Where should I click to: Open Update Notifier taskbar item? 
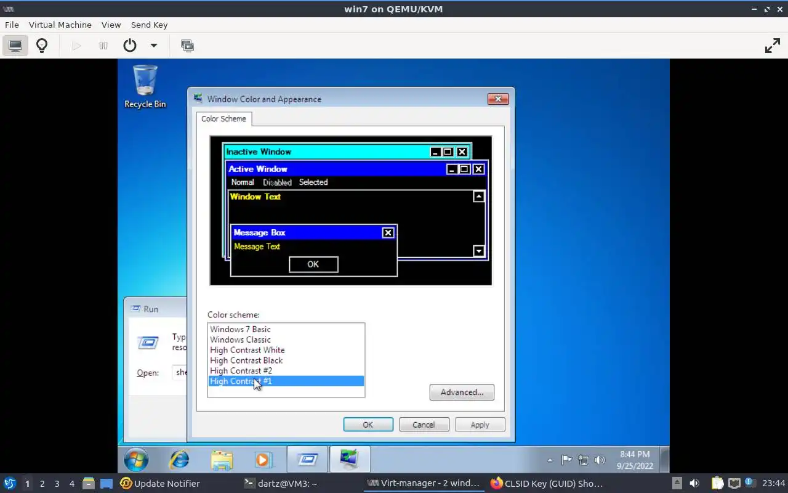coord(160,484)
